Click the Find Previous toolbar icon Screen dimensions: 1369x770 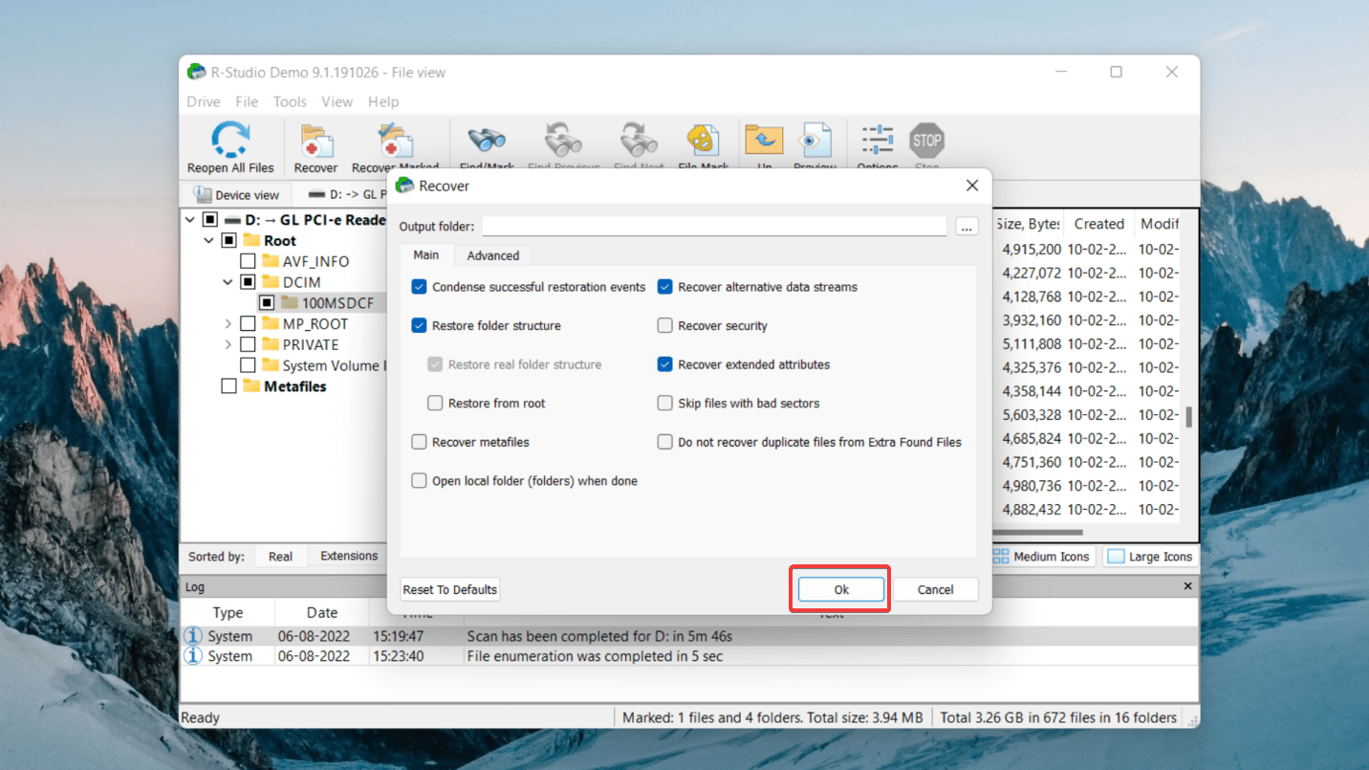[563, 140]
